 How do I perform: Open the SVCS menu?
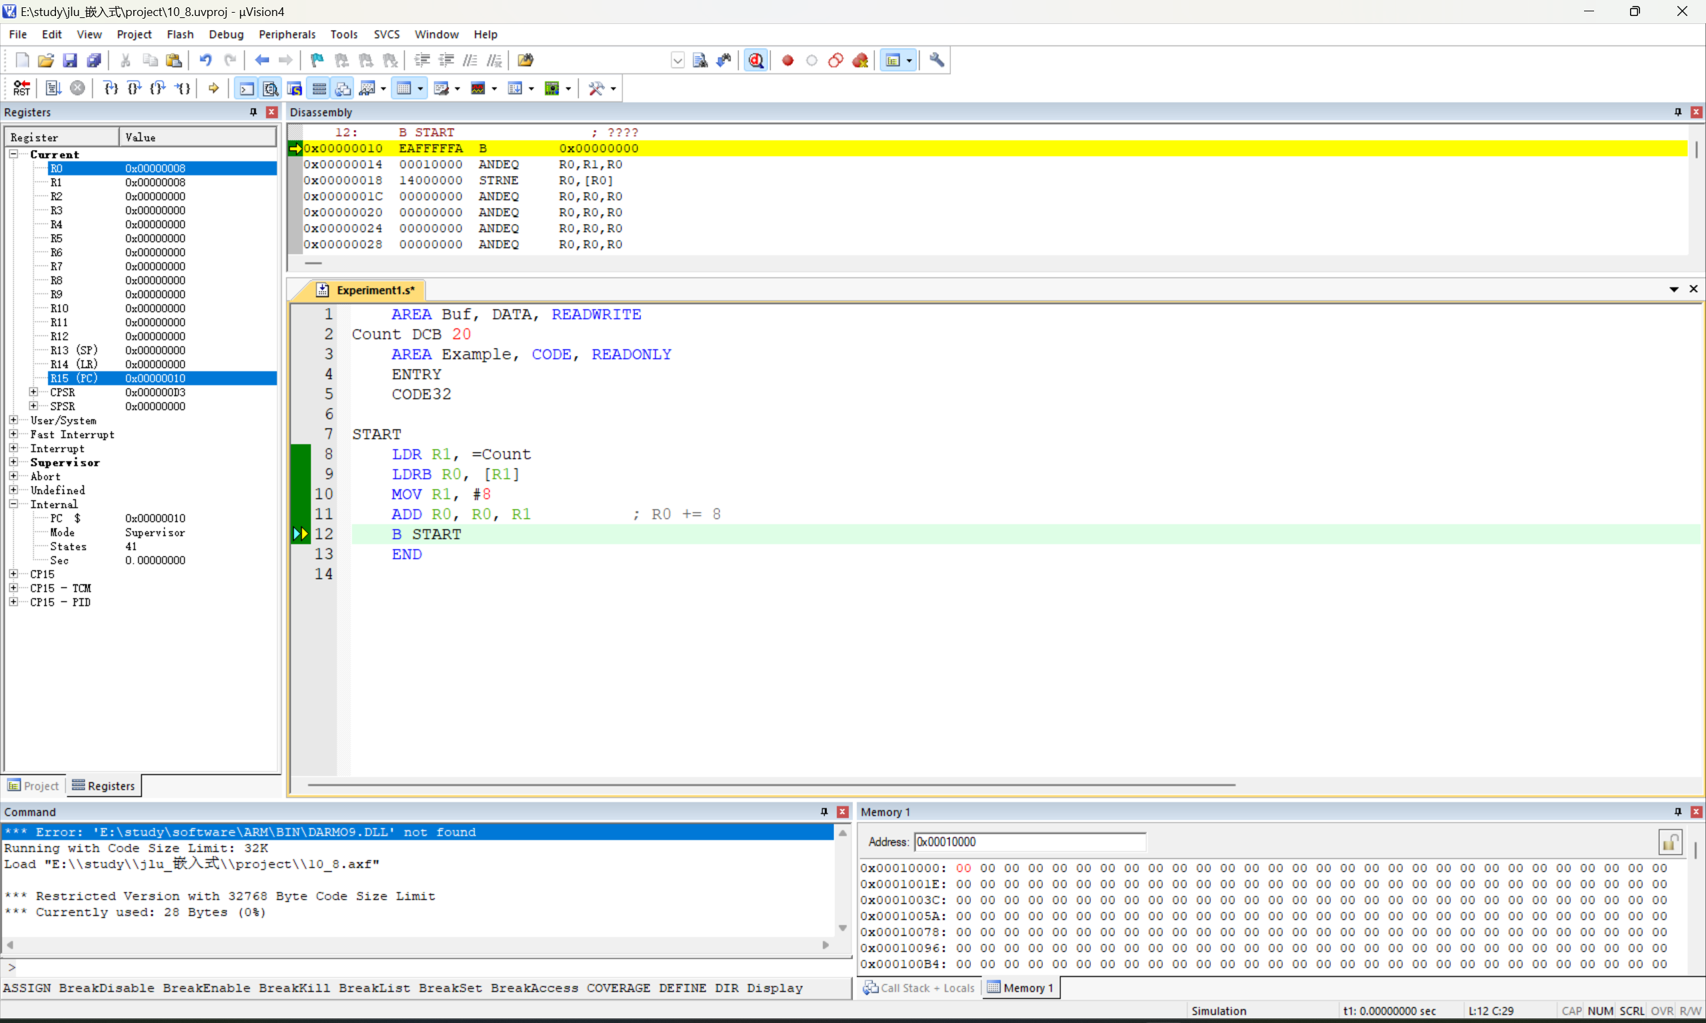click(x=386, y=35)
